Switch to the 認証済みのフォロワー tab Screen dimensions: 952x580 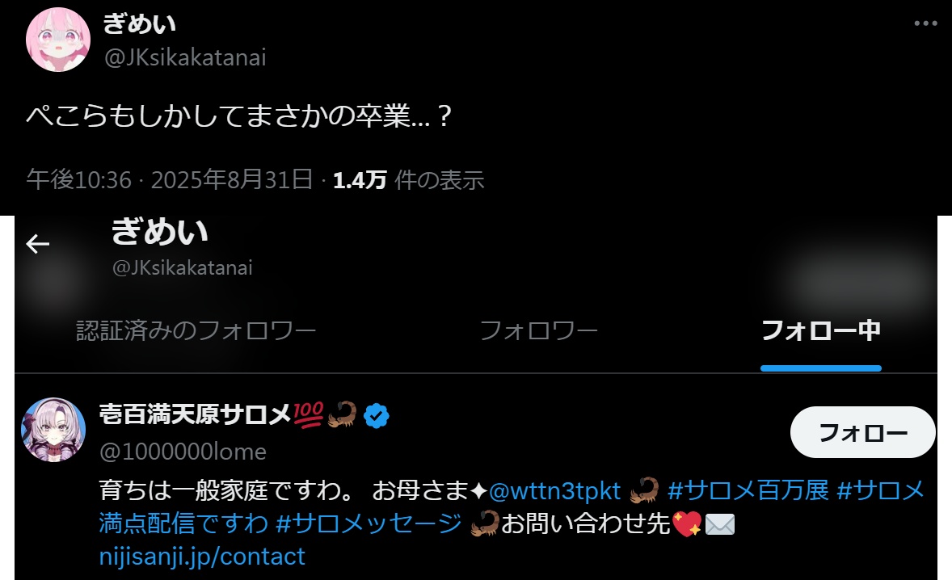[x=196, y=330]
